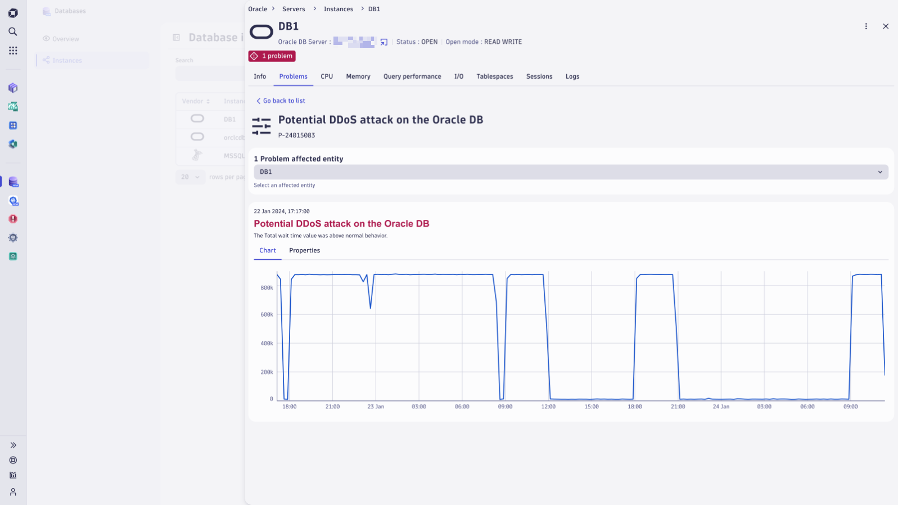Open the affected entity DB1 dropdown
898x505 pixels.
571,172
